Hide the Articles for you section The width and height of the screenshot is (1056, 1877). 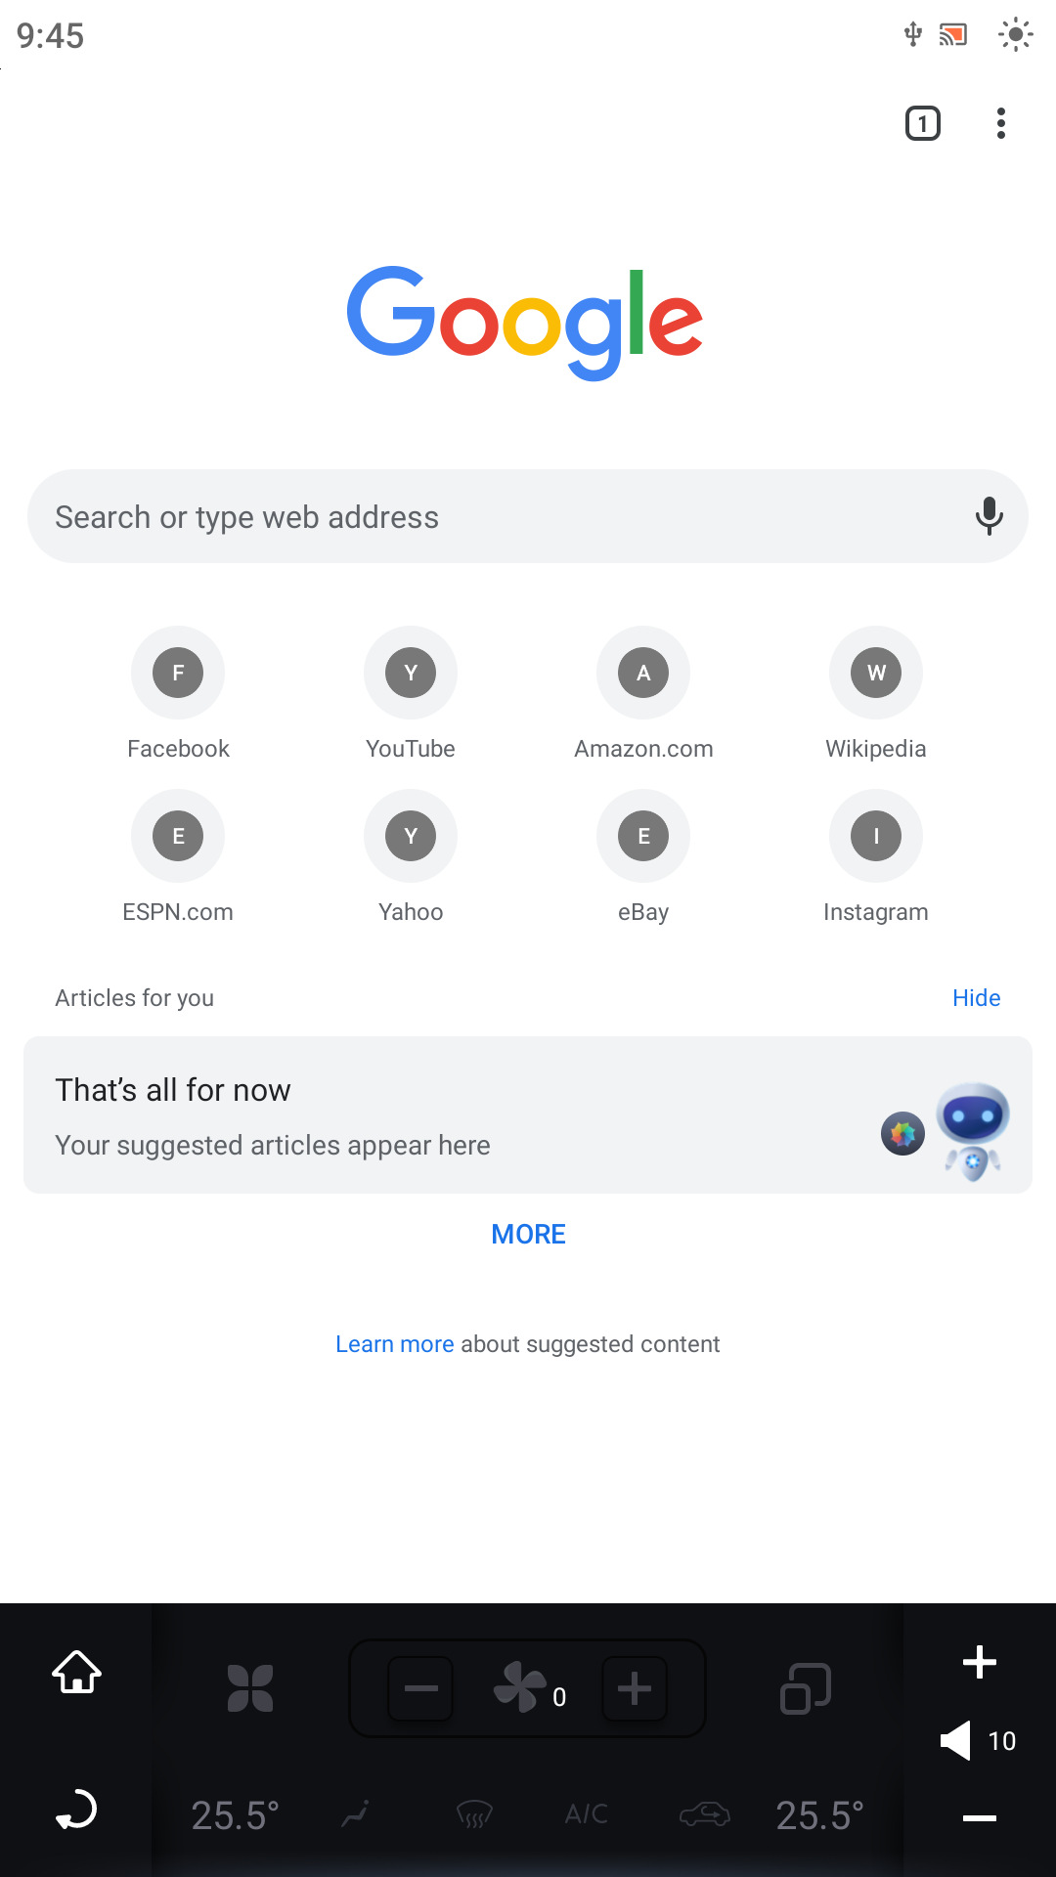coord(976,998)
